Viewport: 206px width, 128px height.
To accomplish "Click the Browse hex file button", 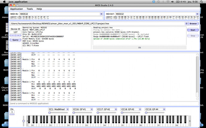I will click(x=193, y=23).
